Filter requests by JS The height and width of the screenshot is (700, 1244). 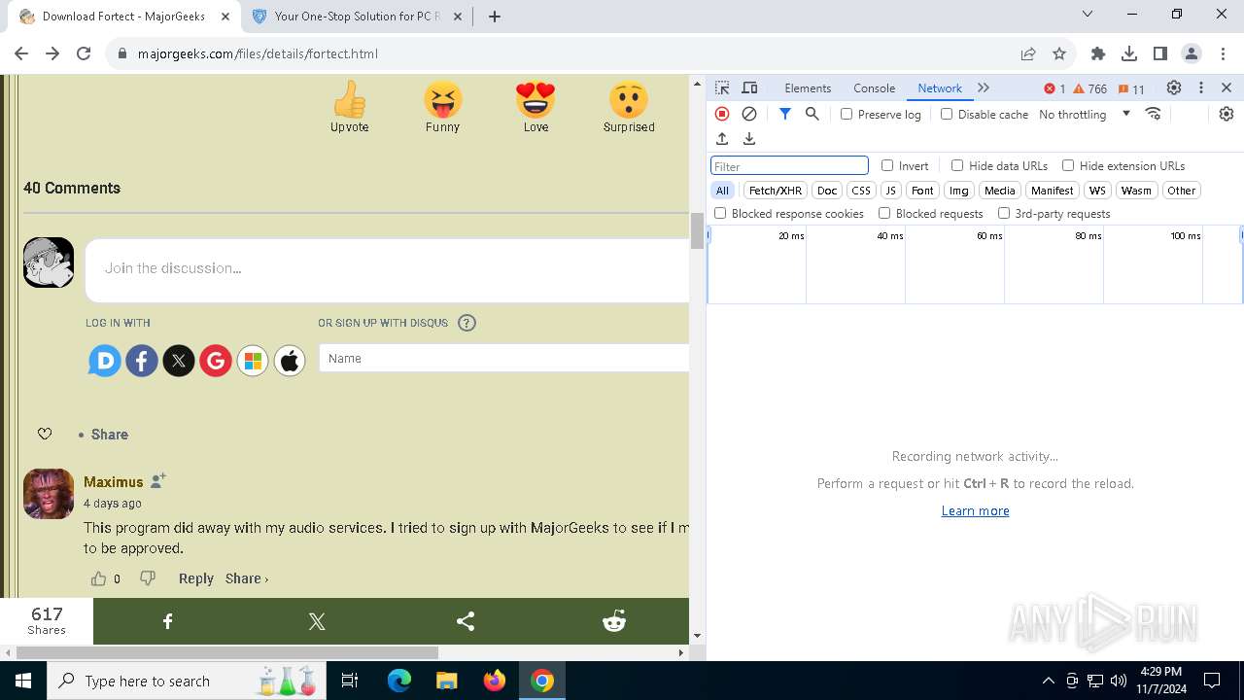pyautogui.click(x=890, y=191)
